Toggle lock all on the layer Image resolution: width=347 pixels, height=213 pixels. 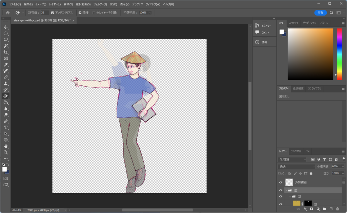311,173
